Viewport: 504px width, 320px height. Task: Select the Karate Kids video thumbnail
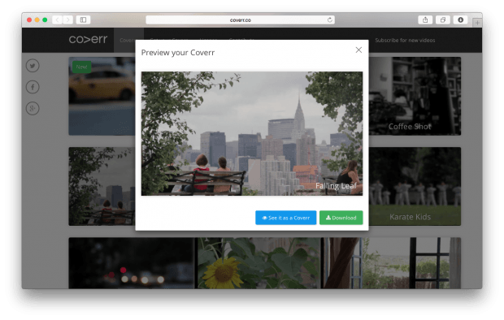[x=415, y=186]
